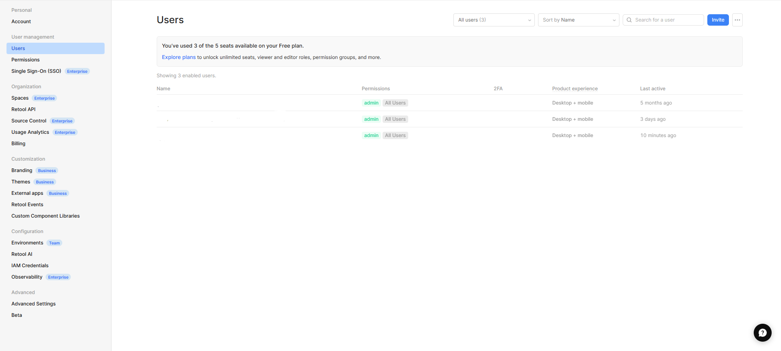Screen dimensions: 781x351
Task: Click the Enterprise badge next to SSO
Action: [77, 71]
